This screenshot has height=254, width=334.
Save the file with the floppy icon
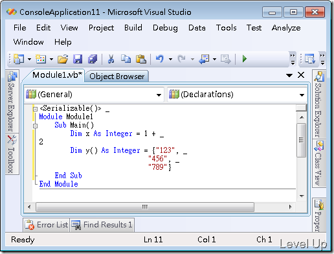(78, 59)
